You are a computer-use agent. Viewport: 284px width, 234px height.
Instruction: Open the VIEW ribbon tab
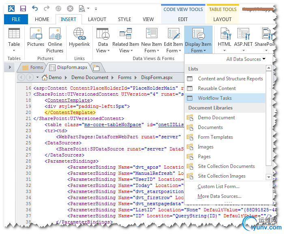(x=148, y=19)
